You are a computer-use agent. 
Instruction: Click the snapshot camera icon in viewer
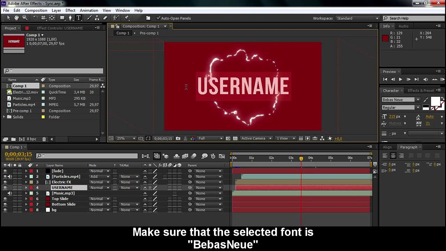click(178, 138)
